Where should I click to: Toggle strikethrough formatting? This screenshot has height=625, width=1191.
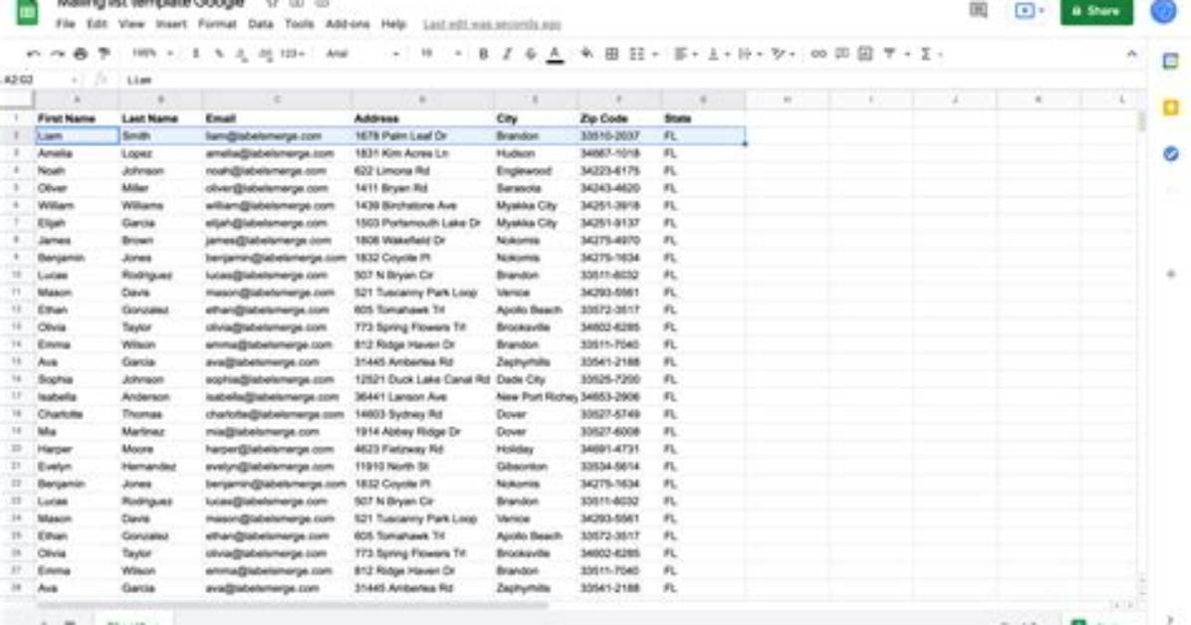pyautogui.click(x=531, y=54)
